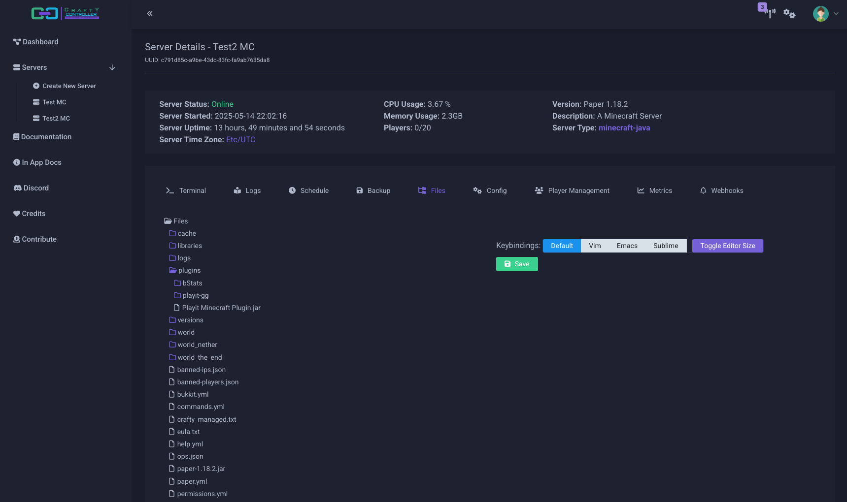Select Emacs keybindings option

[x=627, y=246]
